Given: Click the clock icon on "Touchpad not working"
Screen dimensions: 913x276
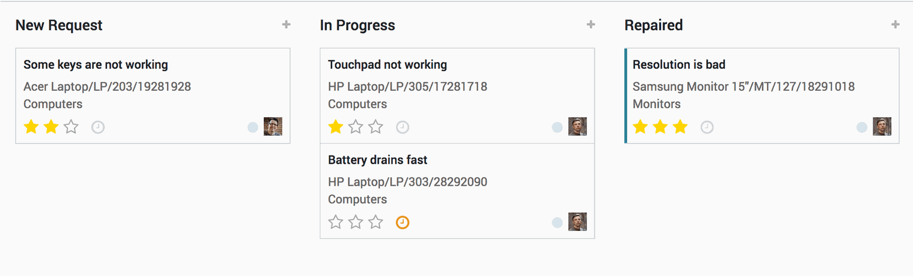Looking at the screenshot, I should coord(402,127).
